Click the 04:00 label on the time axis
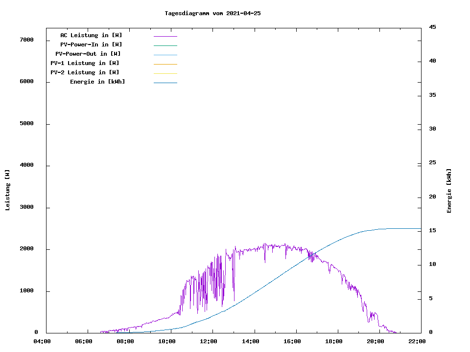This screenshot has height=352, width=470. pos(42,341)
